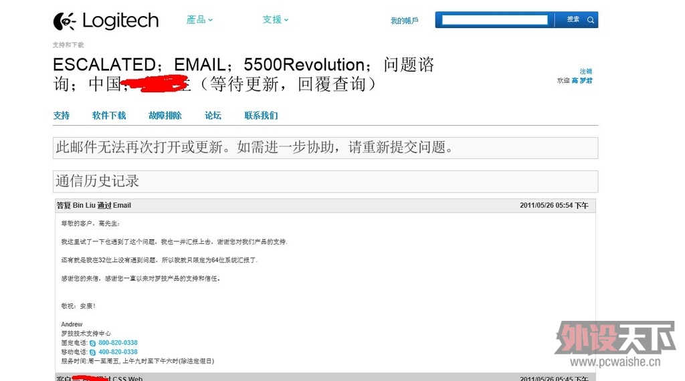The height and width of the screenshot is (381, 685).
Task: Focus the search input field
Action: pyautogui.click(x=494, y=19)
